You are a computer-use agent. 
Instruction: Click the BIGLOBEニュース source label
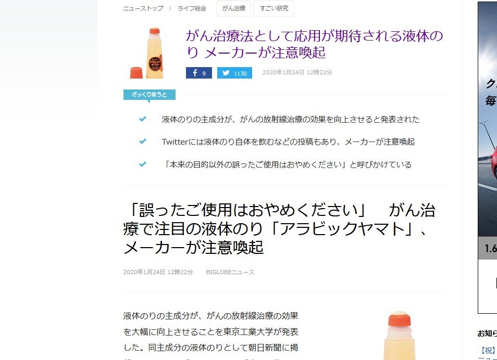click(230, 272)
